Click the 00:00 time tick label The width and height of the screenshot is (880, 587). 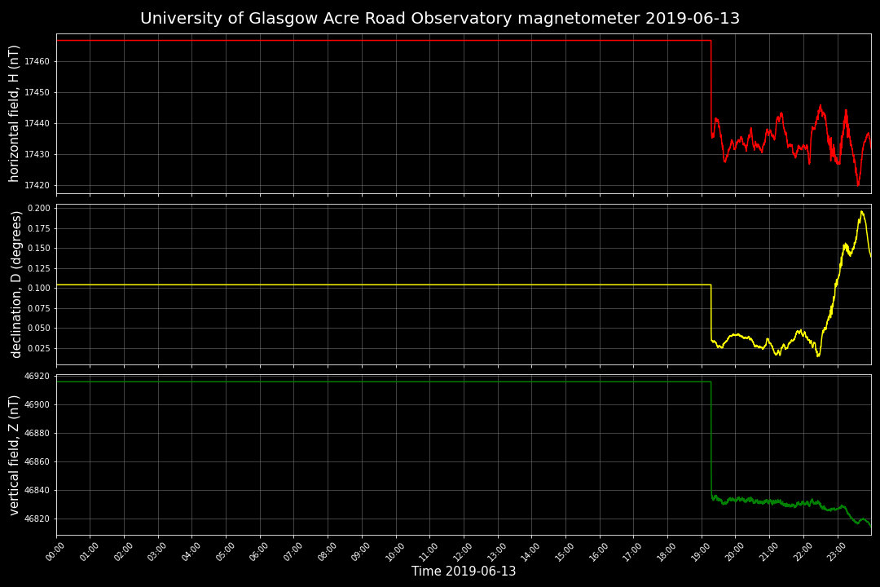pyautogui.click(x=54, y=552)
